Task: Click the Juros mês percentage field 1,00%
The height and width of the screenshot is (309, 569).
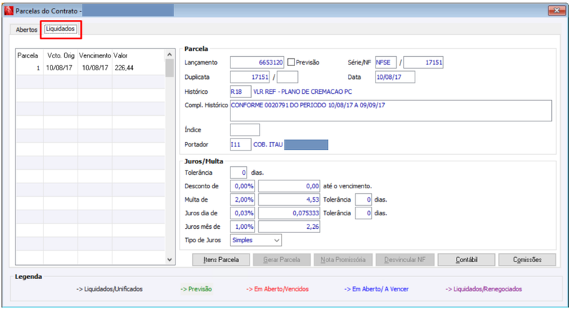Action: 243,227
